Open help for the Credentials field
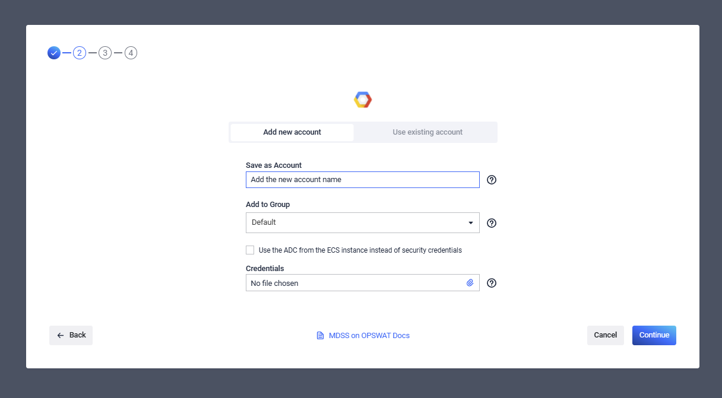Screen dimensions: 722x398 click(x=492, y=283)
